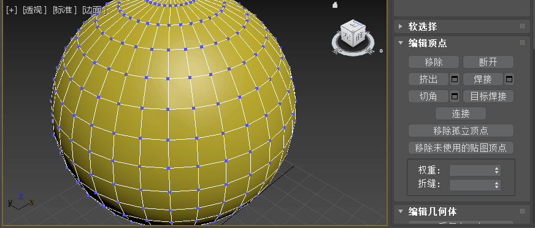Viewport: 535px width, 228px height.
Task: Open the 焊接 settings box icon
Action: tap(509, 79)
